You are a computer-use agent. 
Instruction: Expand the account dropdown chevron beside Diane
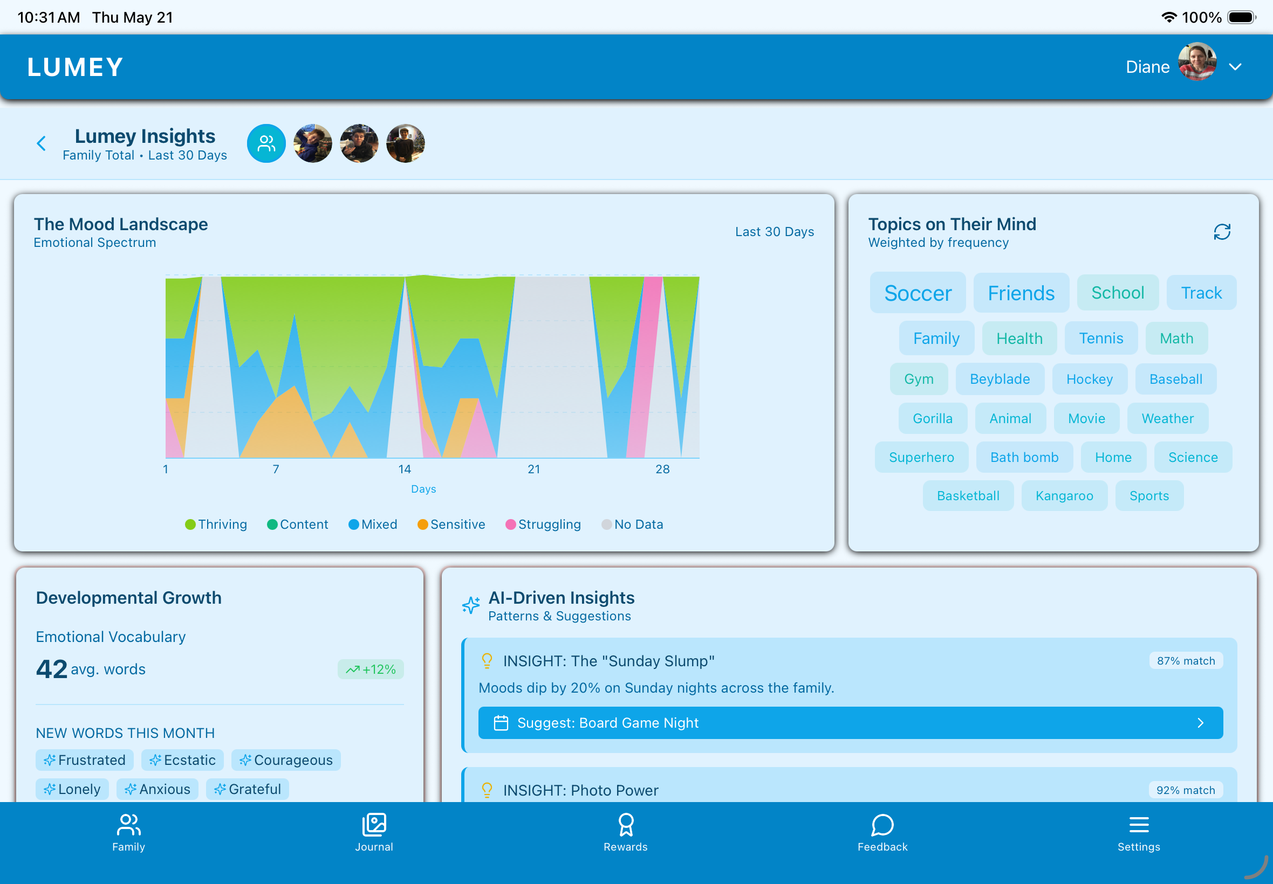click(x=1235, y=67)
